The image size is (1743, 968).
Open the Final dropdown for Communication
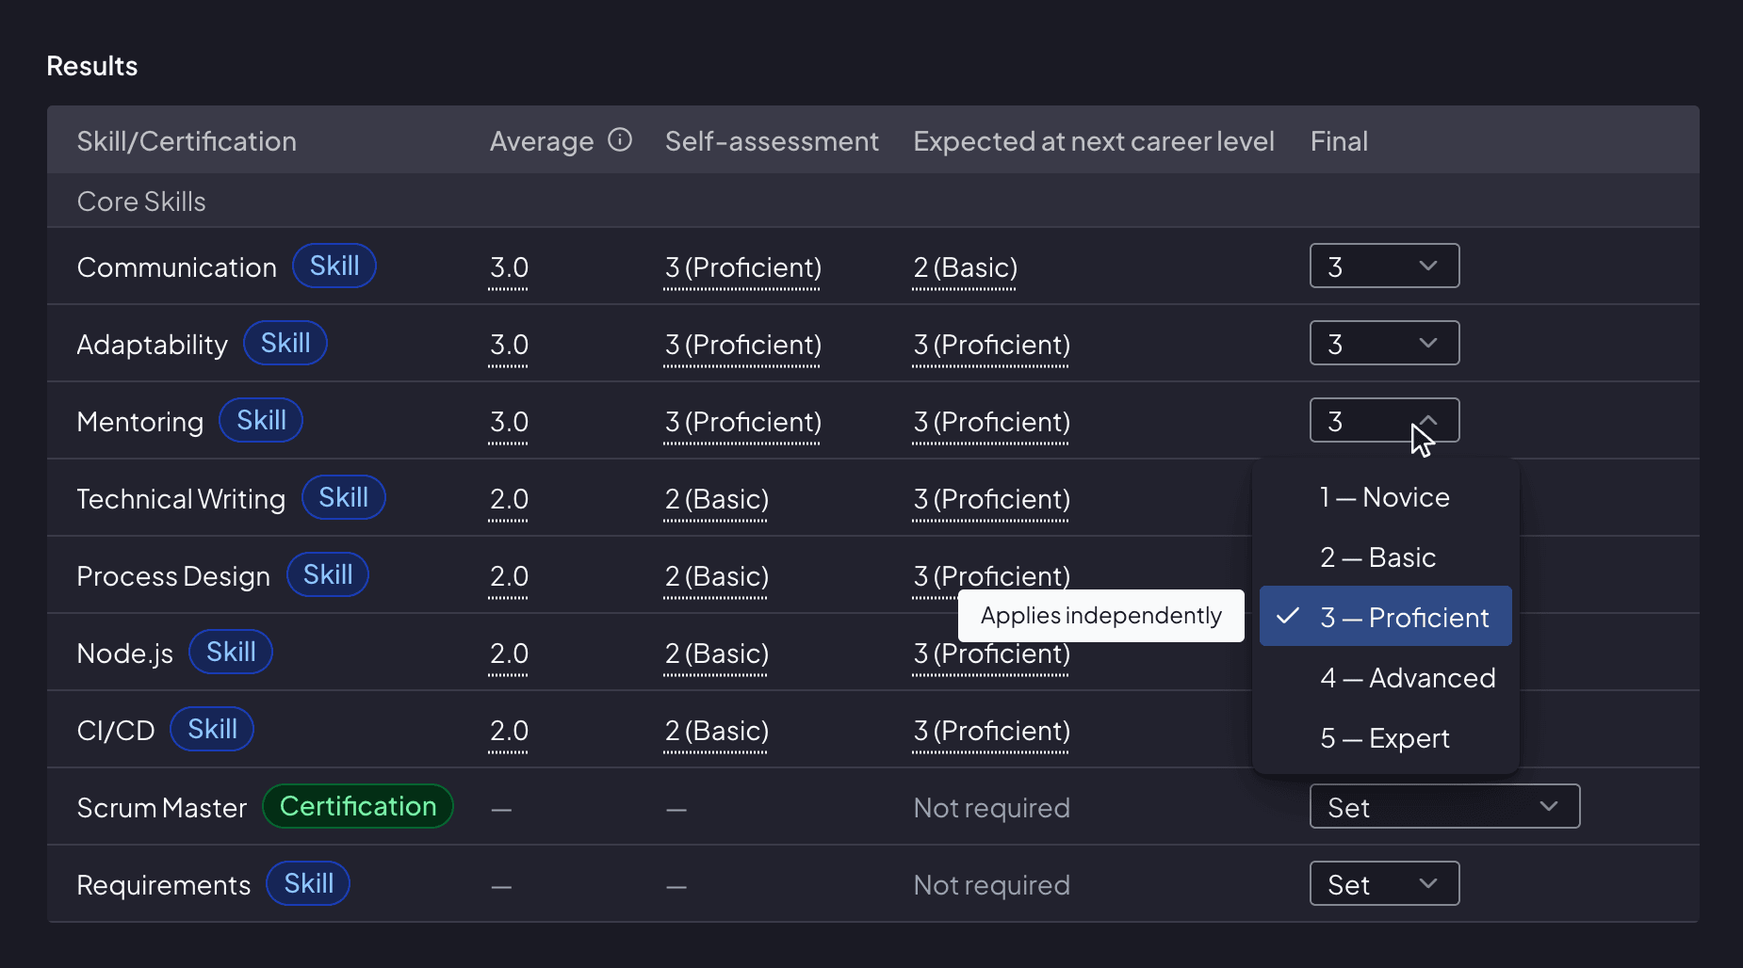1384,266
